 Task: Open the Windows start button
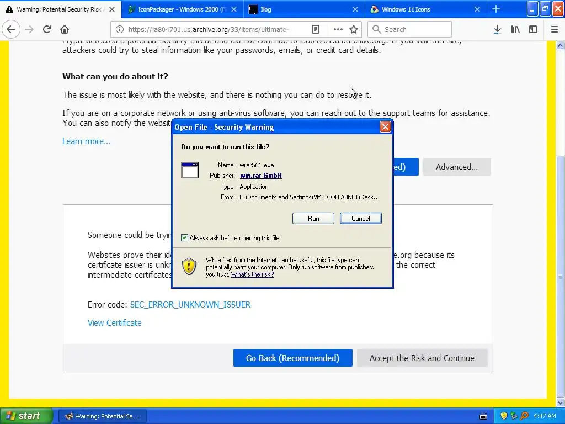26,416
